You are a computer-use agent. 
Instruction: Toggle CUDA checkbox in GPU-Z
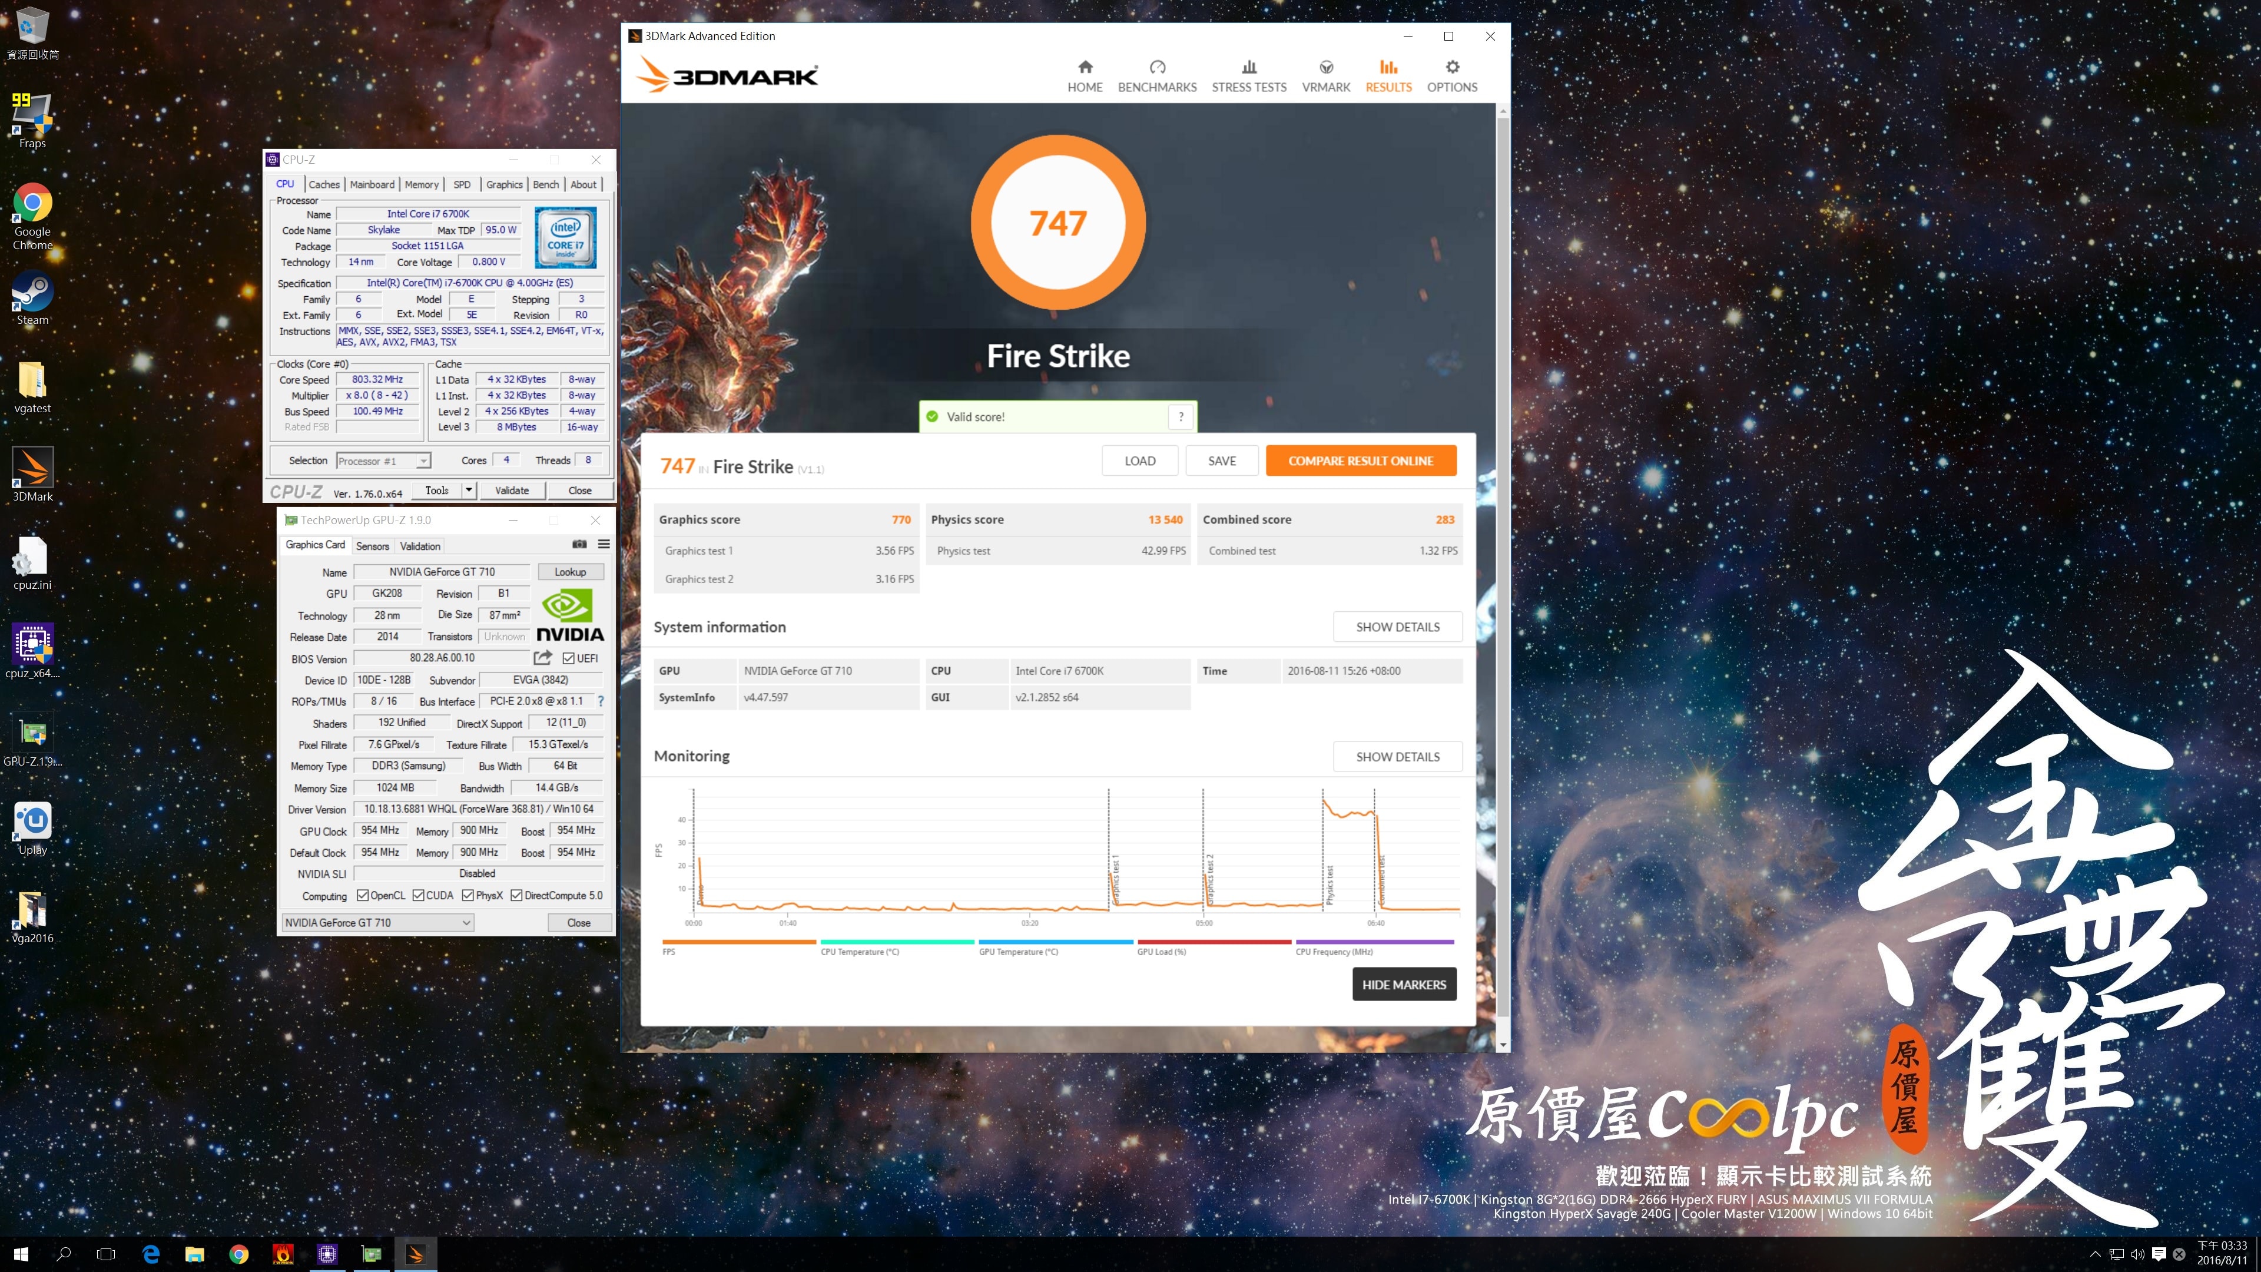click(x=418, y=895)
